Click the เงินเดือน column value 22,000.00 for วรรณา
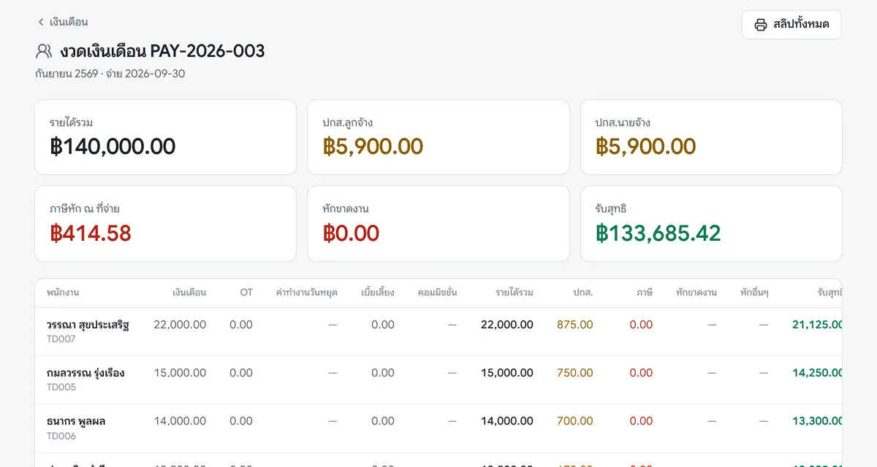 tap(180, 325)
